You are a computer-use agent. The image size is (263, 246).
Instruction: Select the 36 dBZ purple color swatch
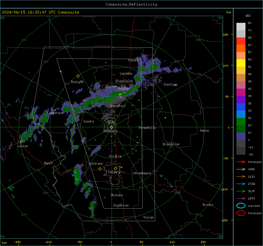coord(241,99)
